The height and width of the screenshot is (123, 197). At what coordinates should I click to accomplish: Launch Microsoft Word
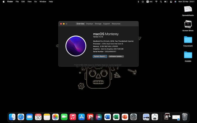[107, 117]
